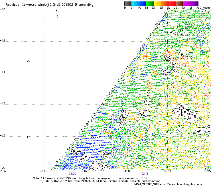Screen dimensions: 211x186
Task: Click the small island outline near -10.5 latitude
Action: [x=58, y=16]
